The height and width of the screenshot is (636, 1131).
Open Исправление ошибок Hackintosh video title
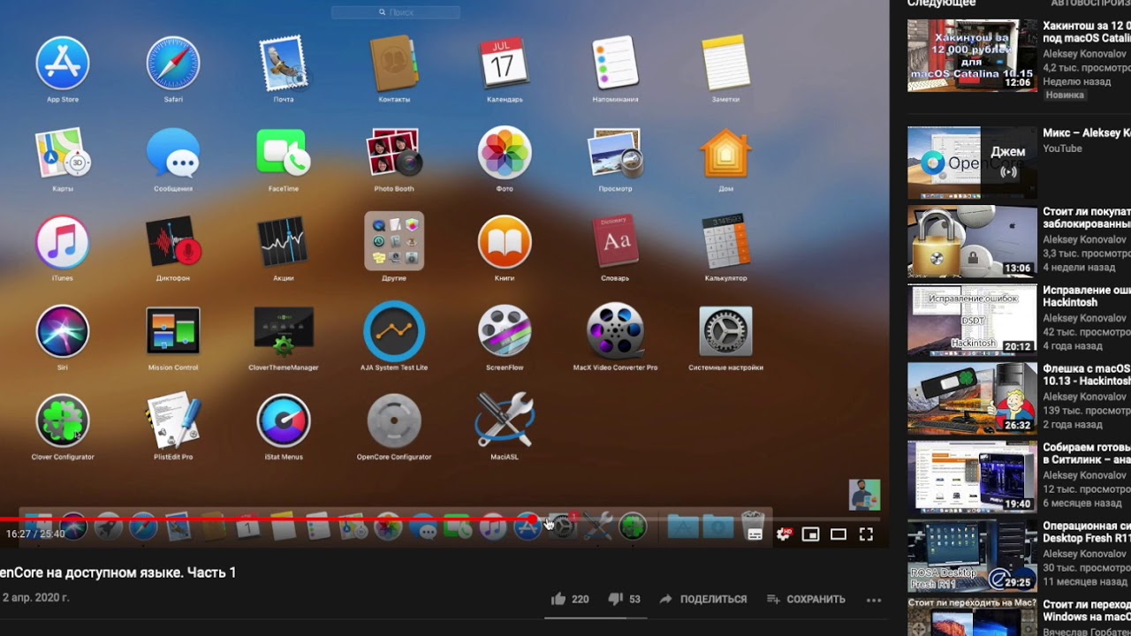(x=1087, y=296)
